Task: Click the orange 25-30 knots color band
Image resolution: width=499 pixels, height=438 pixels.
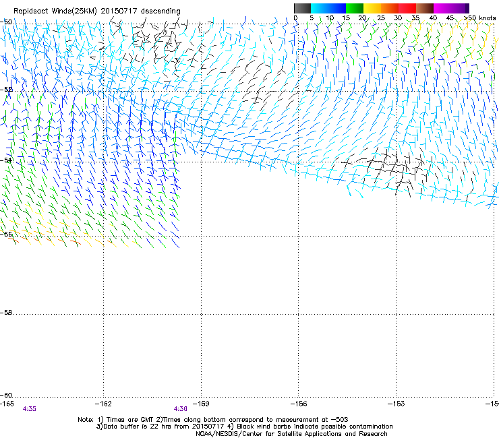Action: (x=390, y=8)
